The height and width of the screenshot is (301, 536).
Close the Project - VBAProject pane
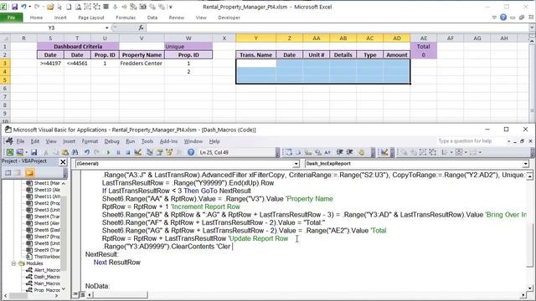click(63, 161)
